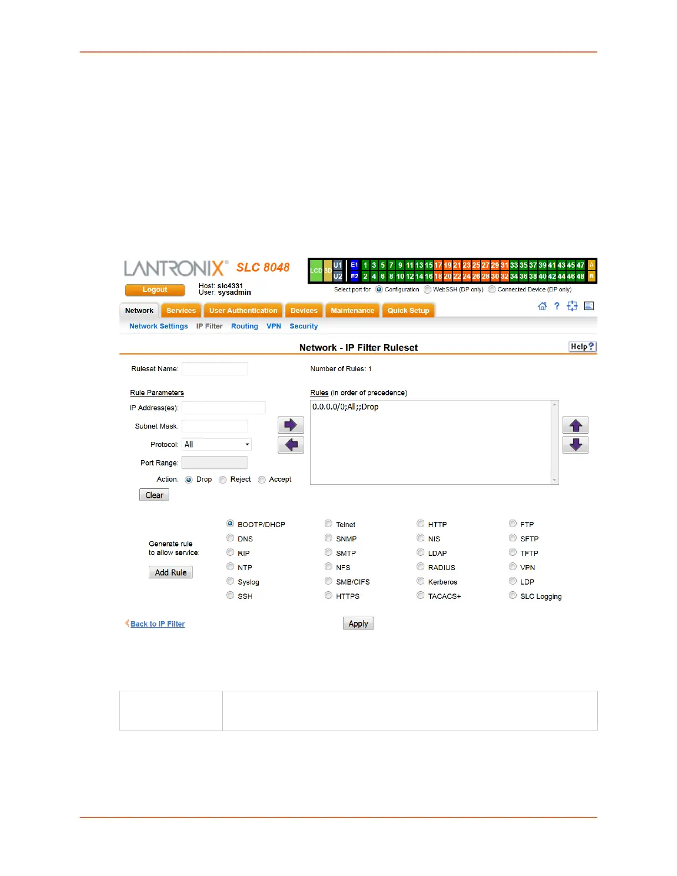Open the Devices tab
Screen dimensions: 677x876
[304, 310]
